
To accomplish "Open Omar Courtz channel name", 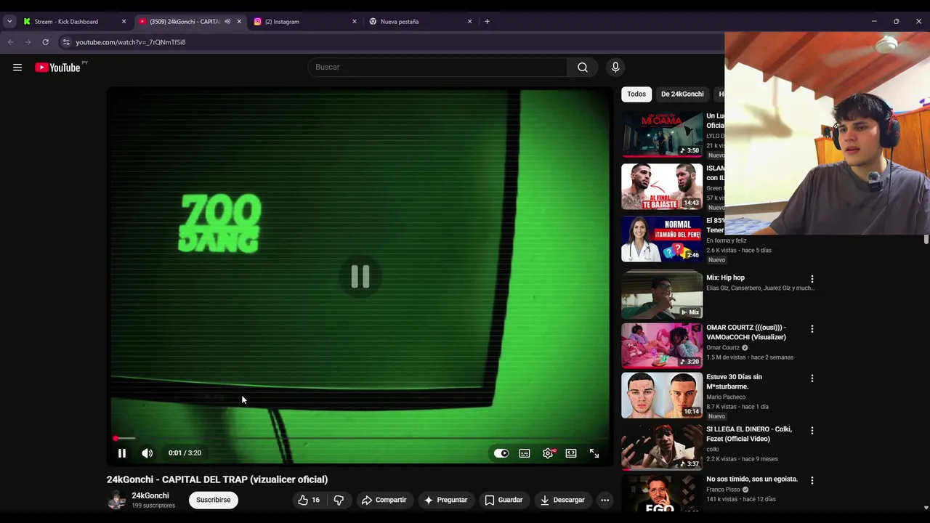I will point(723,348).
